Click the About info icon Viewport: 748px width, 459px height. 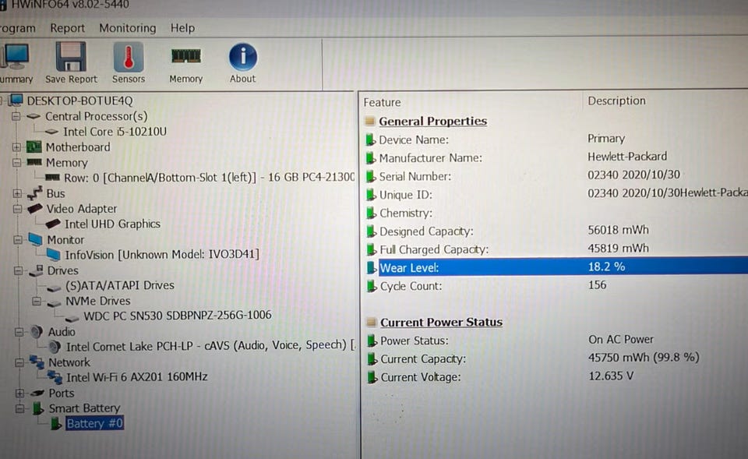(x=243, y=57)
